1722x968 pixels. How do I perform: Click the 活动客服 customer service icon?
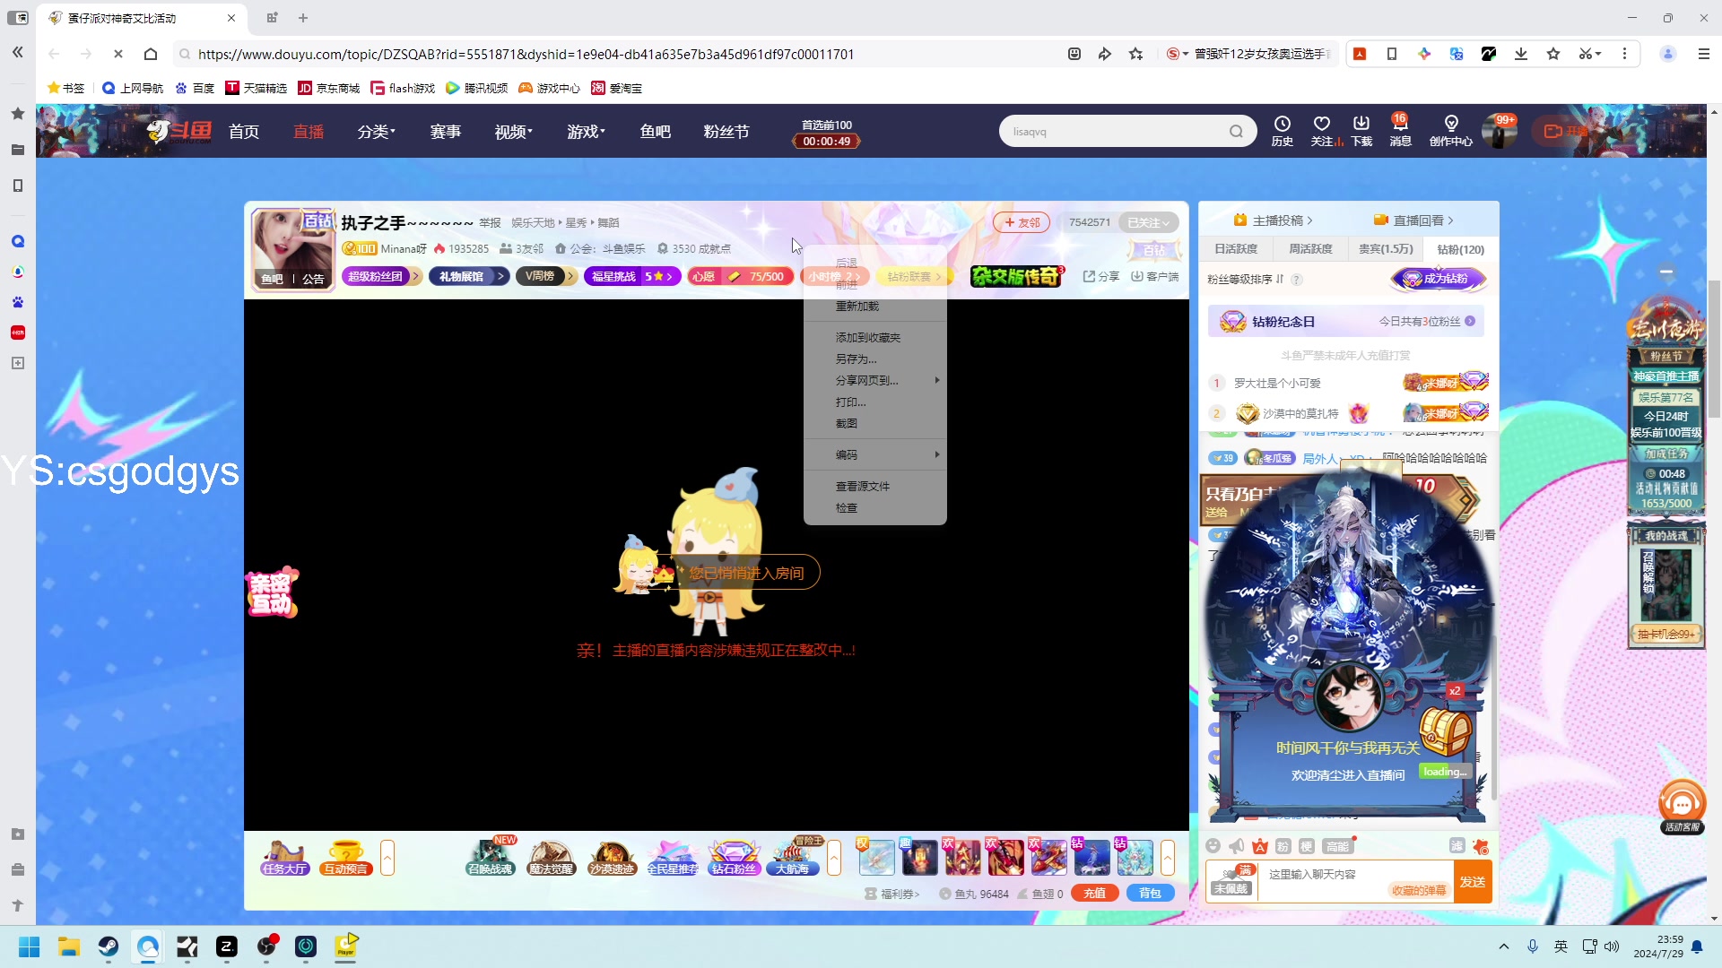[x=1682, y=807]
